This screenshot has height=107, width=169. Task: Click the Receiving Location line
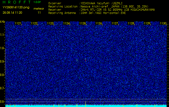pos(98,6)
